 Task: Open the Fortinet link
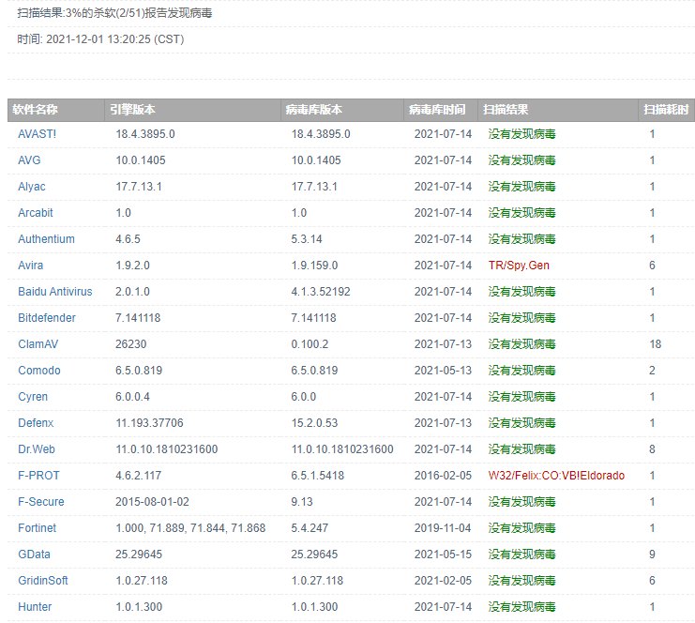pyautogui.click(x=37, y=528)
